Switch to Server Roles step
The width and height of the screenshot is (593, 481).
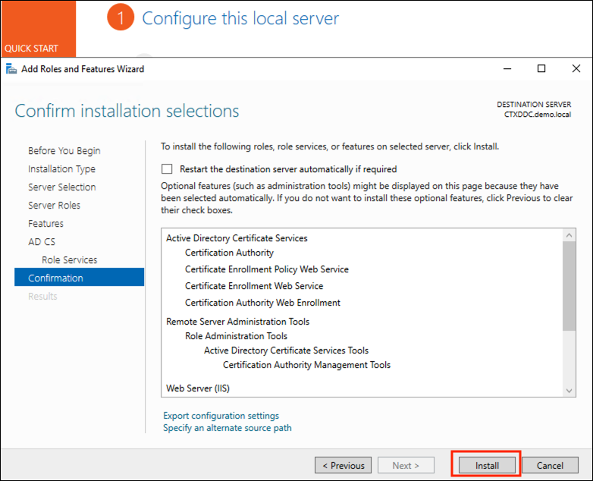coord(54,206)
